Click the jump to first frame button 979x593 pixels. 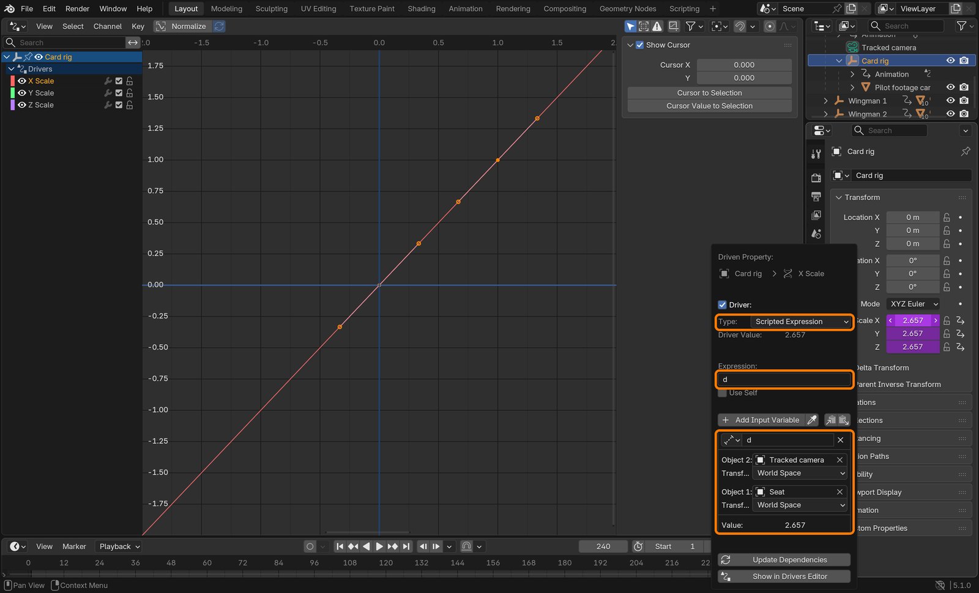click(x=340, y=547)
